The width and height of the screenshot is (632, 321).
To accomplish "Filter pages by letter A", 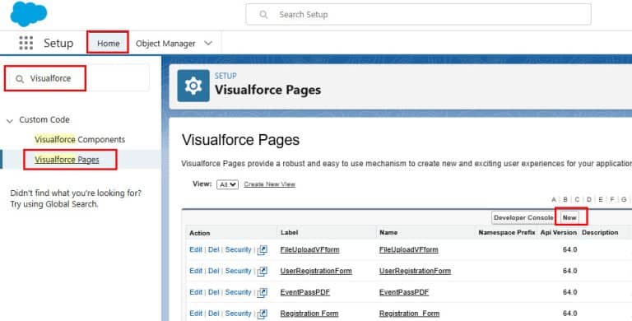I will coord(554,200).
